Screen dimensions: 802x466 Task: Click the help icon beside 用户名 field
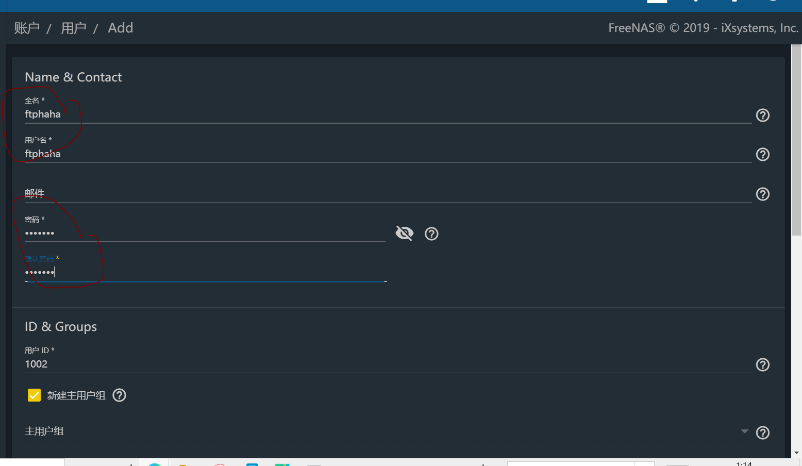point(762,154)
